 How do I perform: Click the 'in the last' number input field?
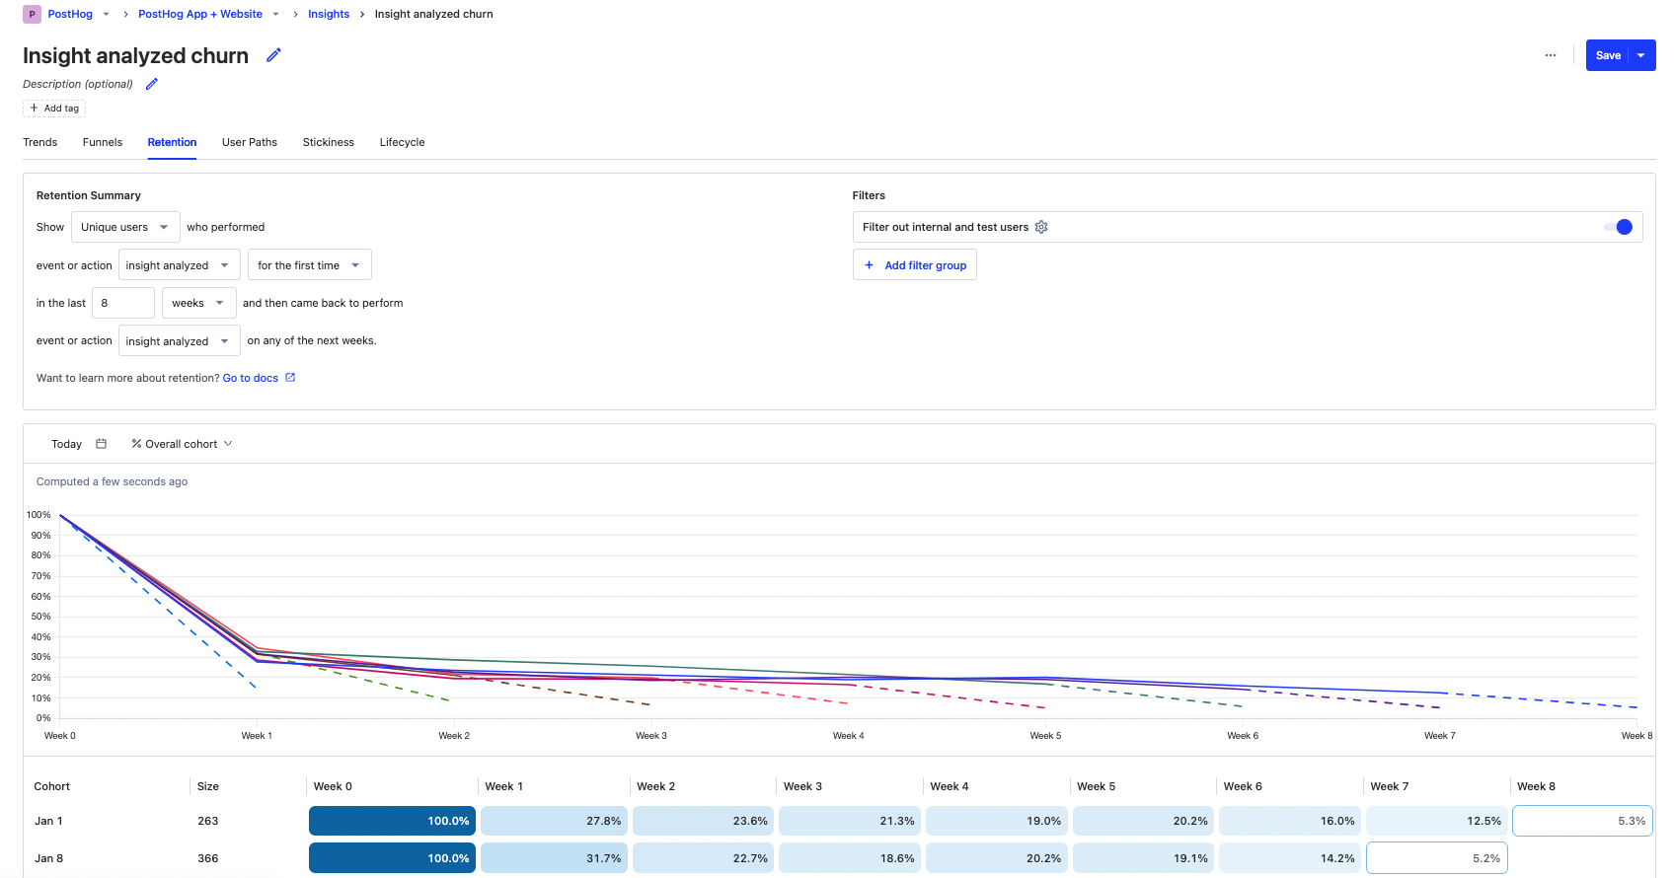click(x=122, y=303)
